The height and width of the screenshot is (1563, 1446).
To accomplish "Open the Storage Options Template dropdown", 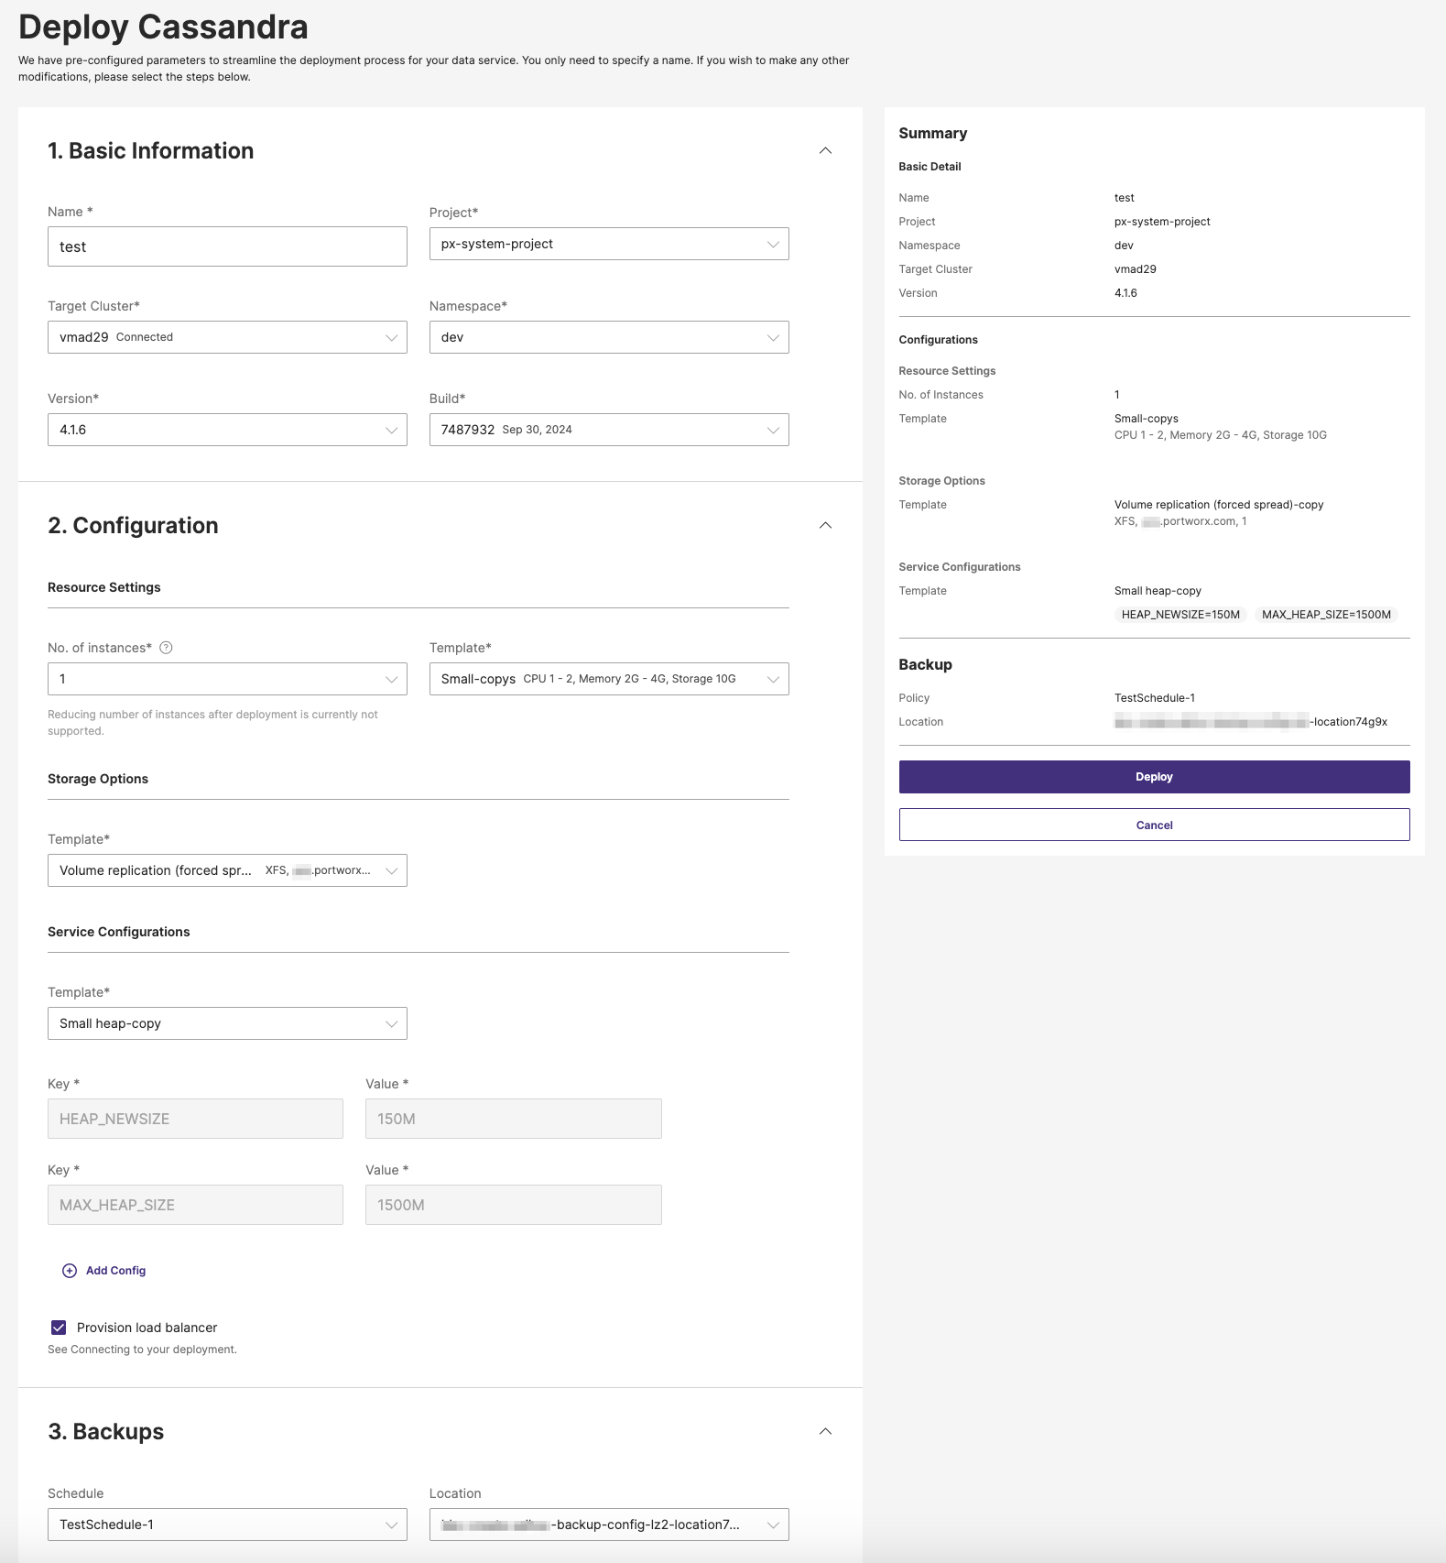I will [227, 870].
